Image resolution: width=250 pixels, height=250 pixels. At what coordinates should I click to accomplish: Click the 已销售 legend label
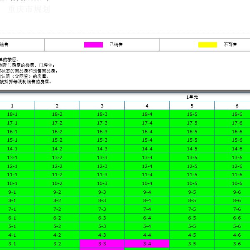coord(116,45)
